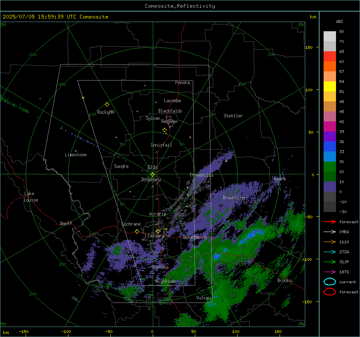Viewport: 360px width, 337px height.
Task: Click the red forecast ellipse icon
Action: [330, 292]
